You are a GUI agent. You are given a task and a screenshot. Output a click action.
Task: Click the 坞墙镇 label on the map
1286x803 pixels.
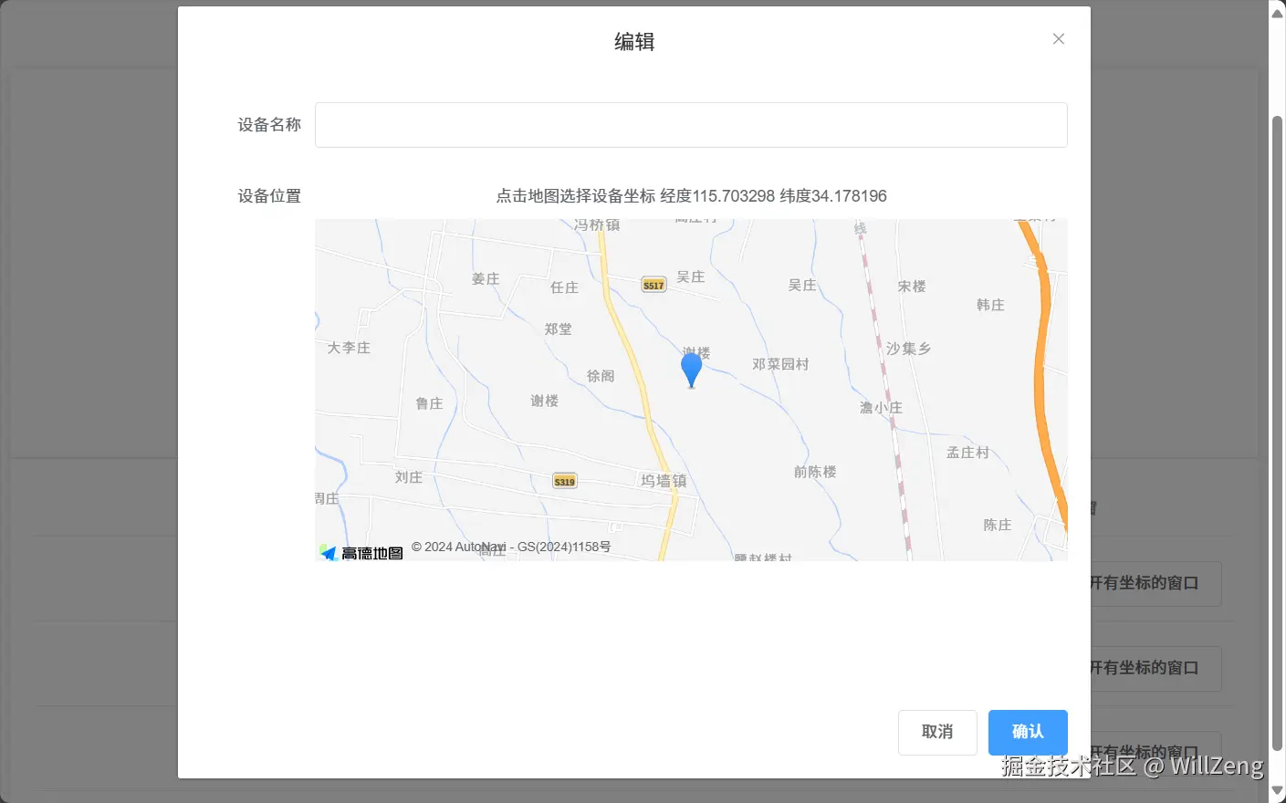click(x=664, y=481)
